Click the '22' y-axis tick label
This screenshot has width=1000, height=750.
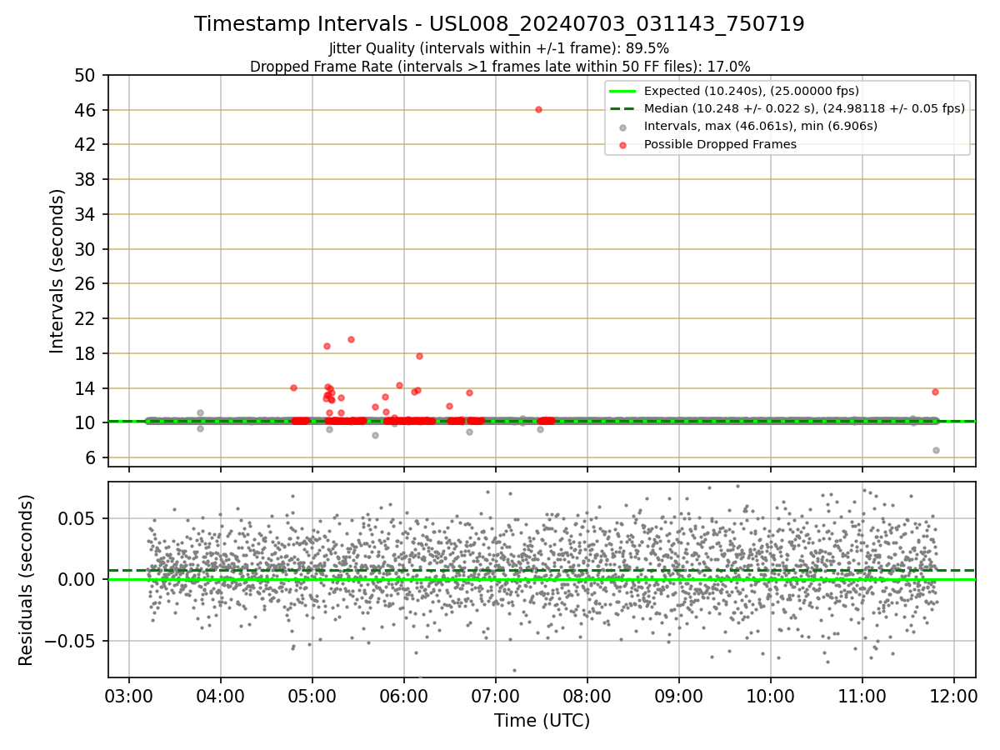tap(85, 318)
